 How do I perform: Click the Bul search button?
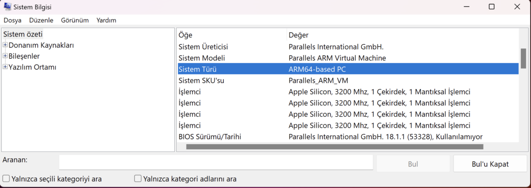click(413, 164)
